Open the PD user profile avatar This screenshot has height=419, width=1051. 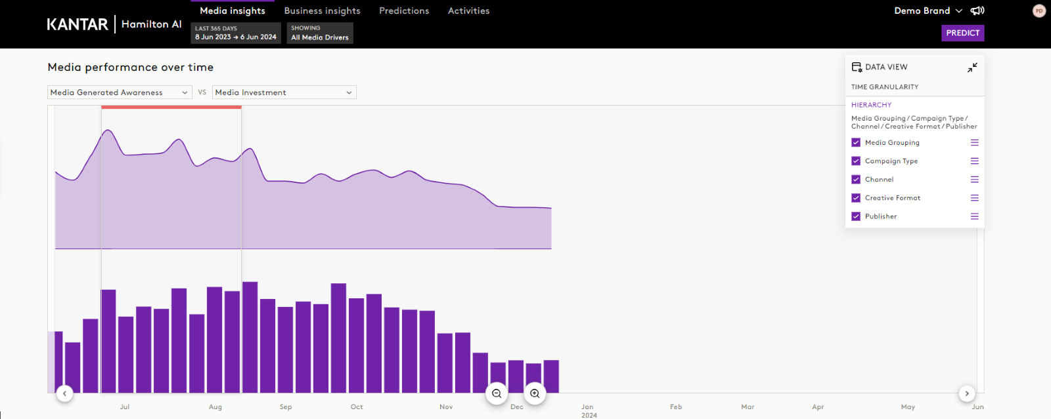(1039, 10)
